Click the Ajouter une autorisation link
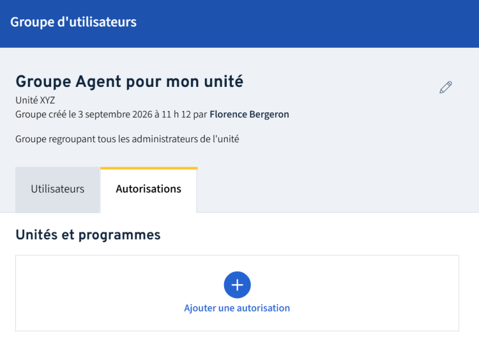The height and width of the screenshot is (339, 479). tap(237, 308)
